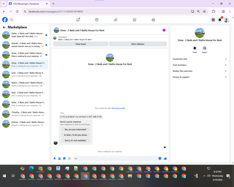Screen dimensions: 234x187
Task: Open the notifications bell in the header
Action: (220, 20)
